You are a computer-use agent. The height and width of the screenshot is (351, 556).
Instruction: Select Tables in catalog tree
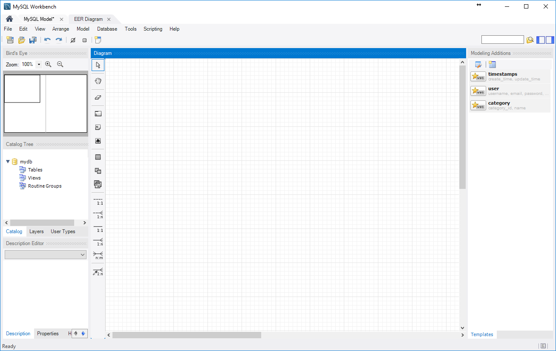[35, 170]
